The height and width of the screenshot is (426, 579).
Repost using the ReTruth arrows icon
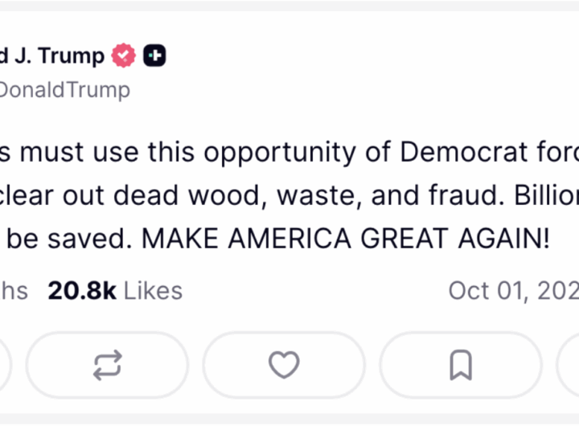pyautogui.click(x=107, y=365)
